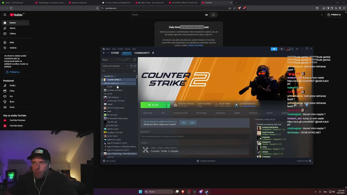Open the Steam announcements megaphone button

tap(274, 49)
